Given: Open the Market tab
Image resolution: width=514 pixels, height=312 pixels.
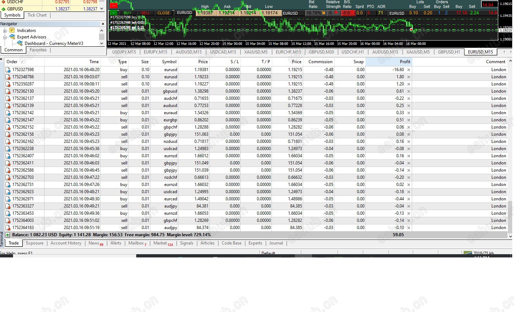Looking at the screenshot, I should coord(163,243).
